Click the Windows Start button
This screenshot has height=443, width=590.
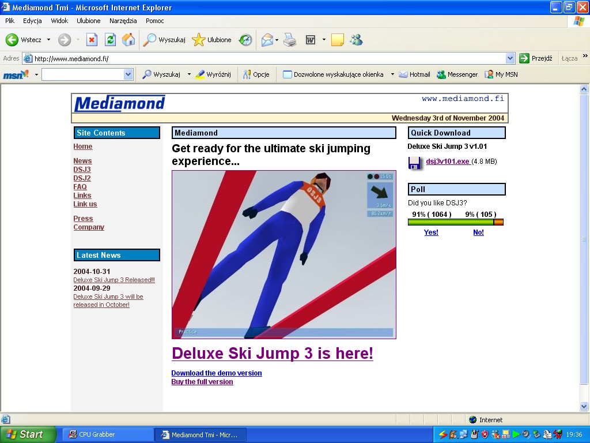(x=28, y=434)
